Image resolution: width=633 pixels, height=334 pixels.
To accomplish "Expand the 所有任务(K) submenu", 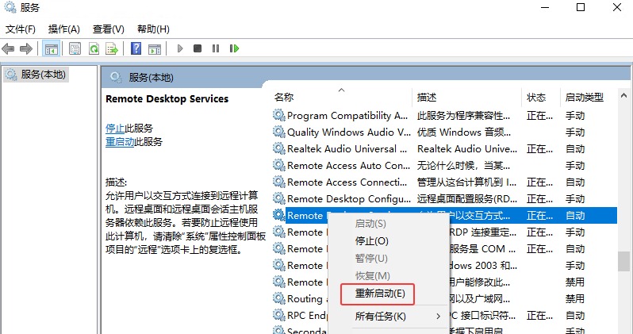I will click(x=381, y=317).
